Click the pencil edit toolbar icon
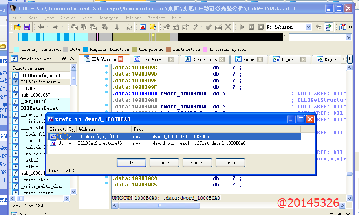The height and width of the screenshot is (215, 359). click(x=218, y=27)
